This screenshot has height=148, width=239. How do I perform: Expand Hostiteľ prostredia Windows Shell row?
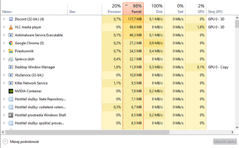click(x=4, y=115)
